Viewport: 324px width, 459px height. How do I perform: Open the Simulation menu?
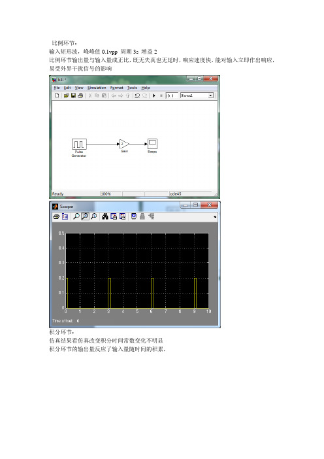coord(97,88)
